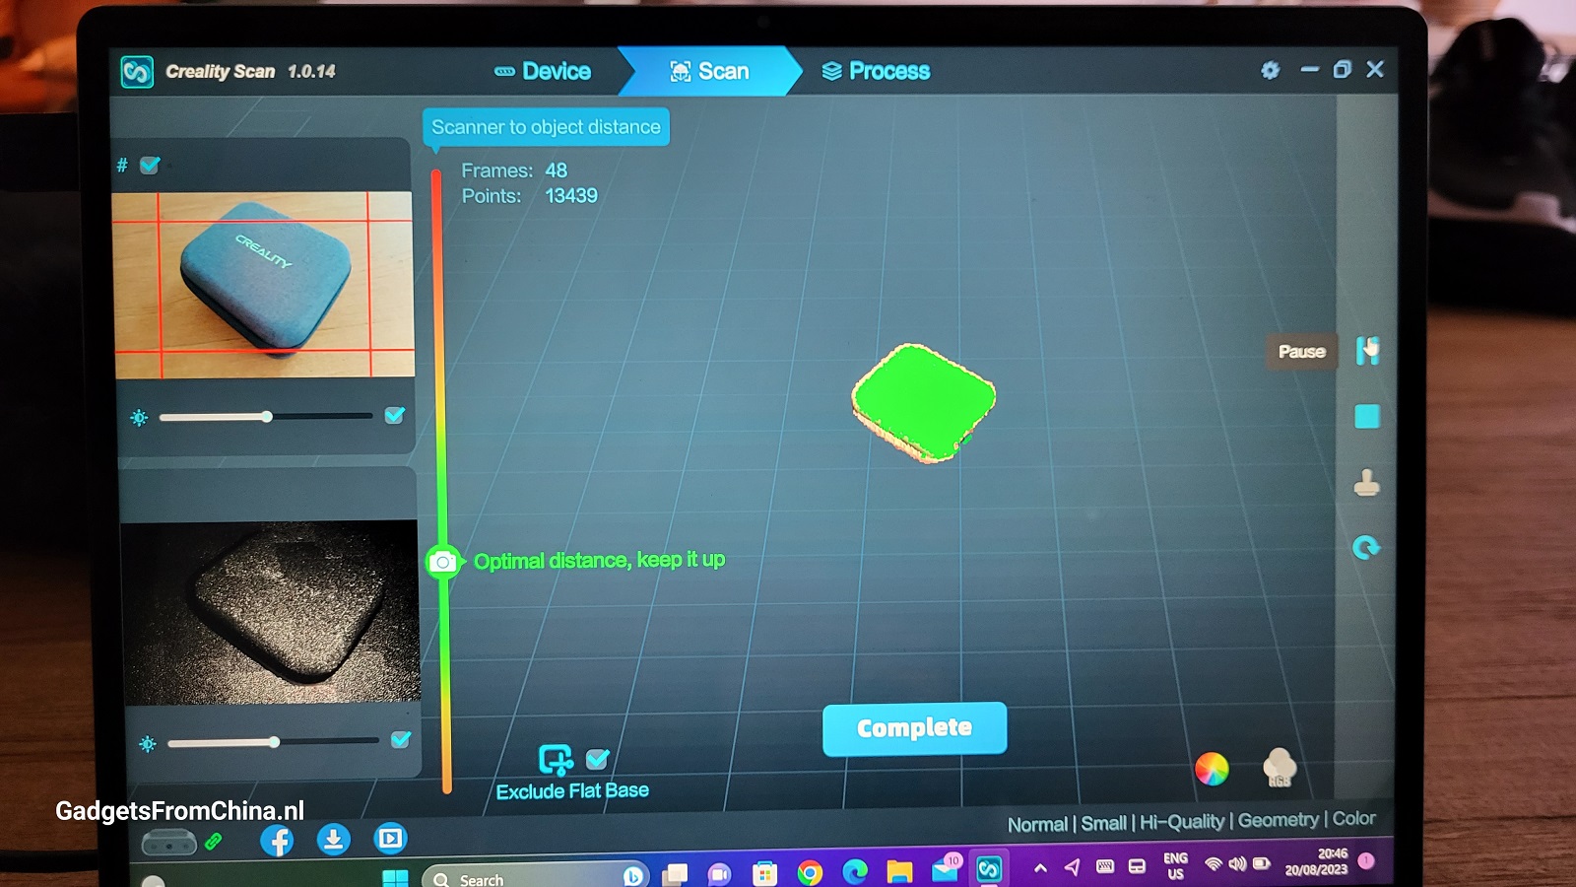The width and height of the screenshot is (1576, 887).
Task: Click the Points count value 13439
Action: 571,196
